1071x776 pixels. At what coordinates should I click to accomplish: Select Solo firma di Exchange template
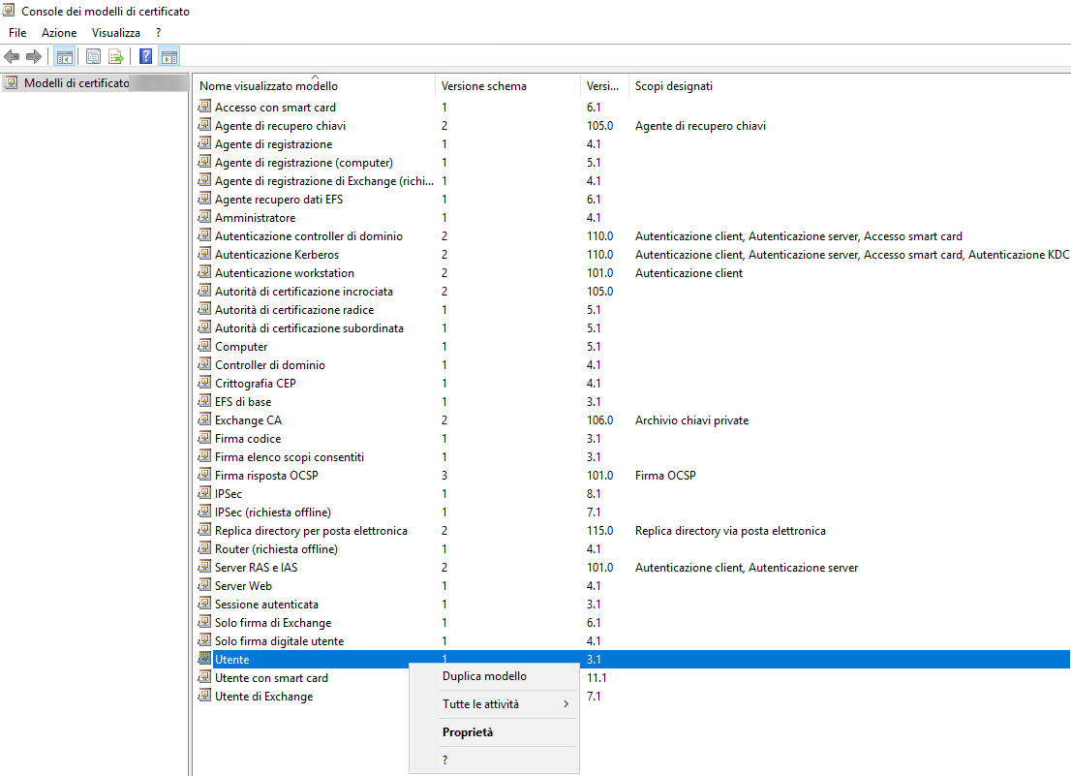tap(273, 624)
